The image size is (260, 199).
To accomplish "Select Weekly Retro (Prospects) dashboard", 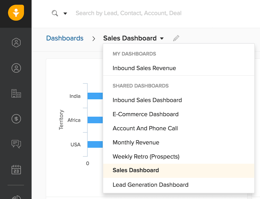I will [x=146, y=156].
